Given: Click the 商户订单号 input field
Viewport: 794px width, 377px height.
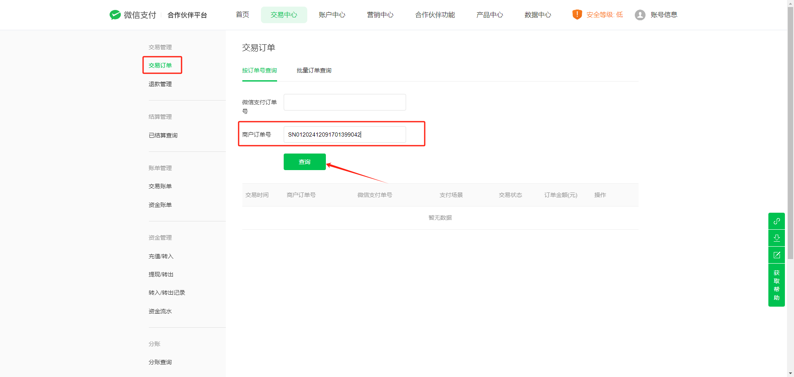Looking at the screenshot, I should (x=344, y=134).
